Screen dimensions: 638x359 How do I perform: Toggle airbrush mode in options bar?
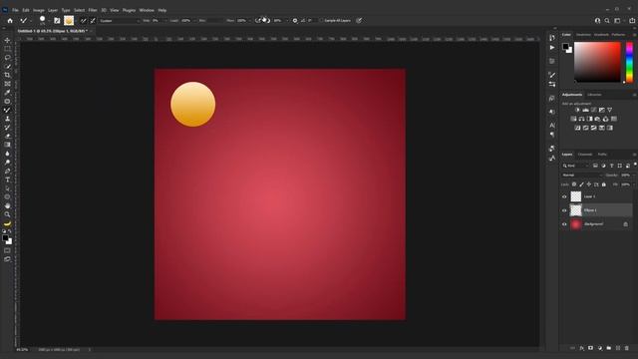pos(258,20)
